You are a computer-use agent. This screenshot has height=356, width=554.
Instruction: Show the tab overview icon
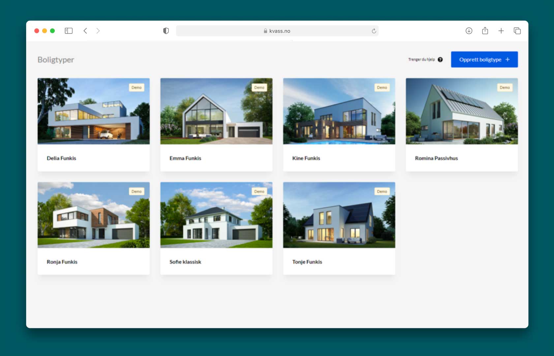pyautogui.click(x=517, y=31)
